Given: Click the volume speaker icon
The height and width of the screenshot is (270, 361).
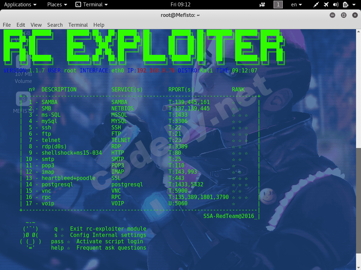Looking at the screenshot, I should 336,5.
